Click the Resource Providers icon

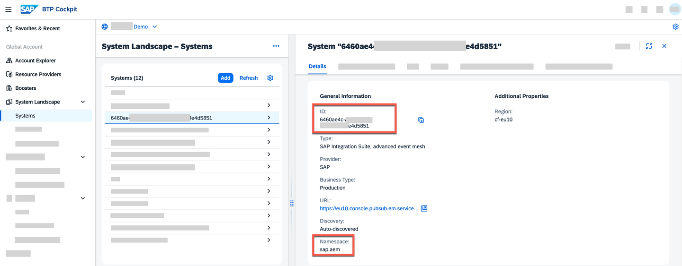point(9,74)
